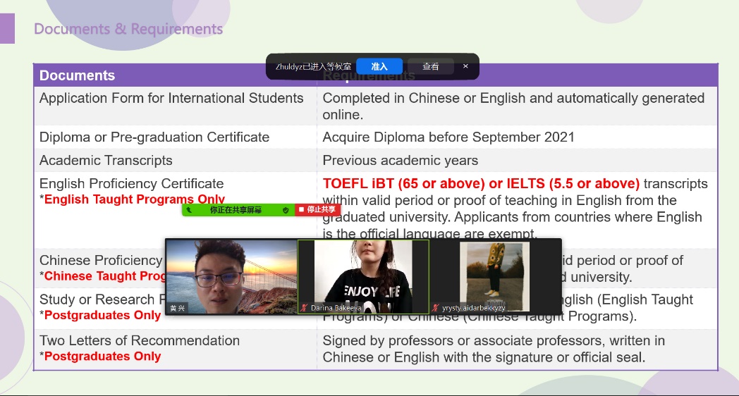Click the Academic Transcripts table row

click(x=106, y=160)
